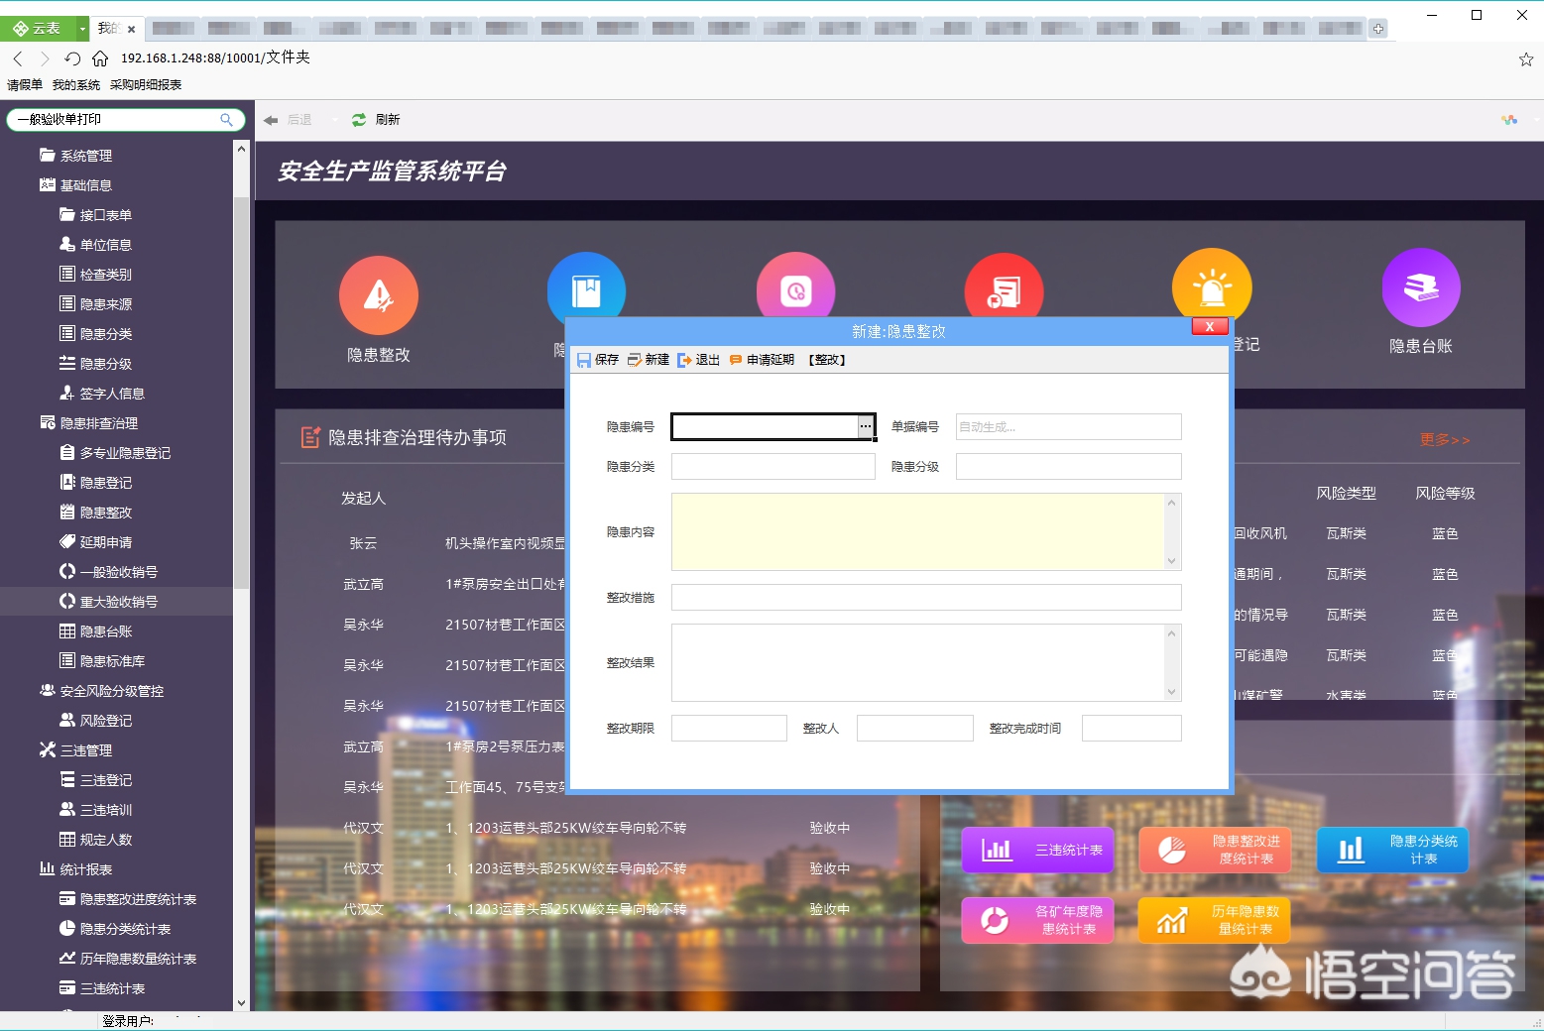Image resolution: width=1544 pixels, height=1031 pixels.
Task: Open the 请假单 bookmark
Action: coord(25,85)
